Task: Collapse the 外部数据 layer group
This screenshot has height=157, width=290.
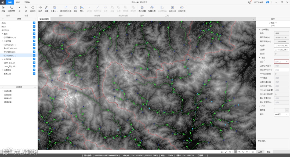Action: 2,59
